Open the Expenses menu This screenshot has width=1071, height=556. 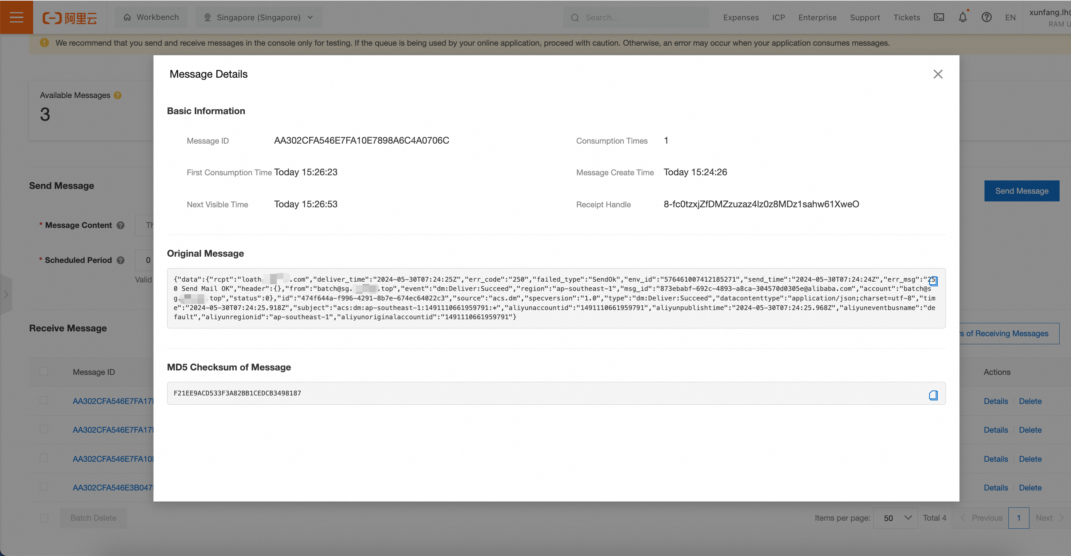pos(740,17)
